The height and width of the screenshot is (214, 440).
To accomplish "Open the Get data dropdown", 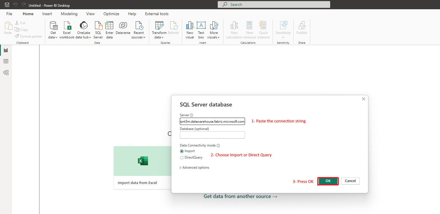I will coord(53,29).
